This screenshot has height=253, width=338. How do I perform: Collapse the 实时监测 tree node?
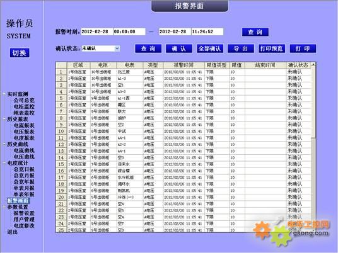click(x=4, y=94)
